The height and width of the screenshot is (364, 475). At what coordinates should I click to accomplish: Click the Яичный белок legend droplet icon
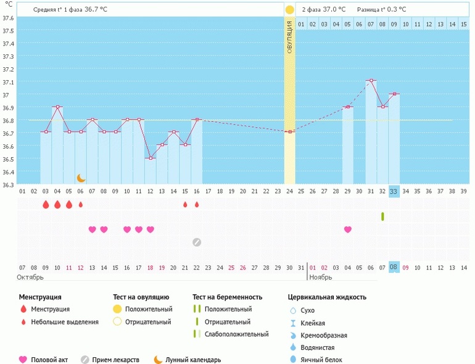click(293, 360)
